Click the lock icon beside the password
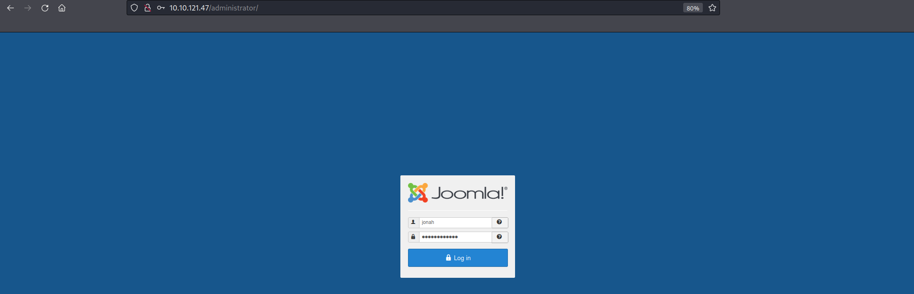The width and height of the screenshot is (914, 294). pyautogui.click(x=413, y=237)
